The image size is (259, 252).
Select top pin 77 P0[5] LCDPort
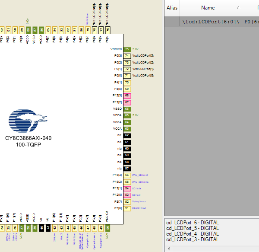tap(101, 30)
